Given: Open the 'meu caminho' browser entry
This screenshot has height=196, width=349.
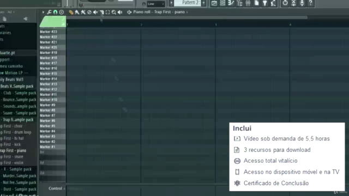Looking at the screenshot, I should tap(11, 66).
